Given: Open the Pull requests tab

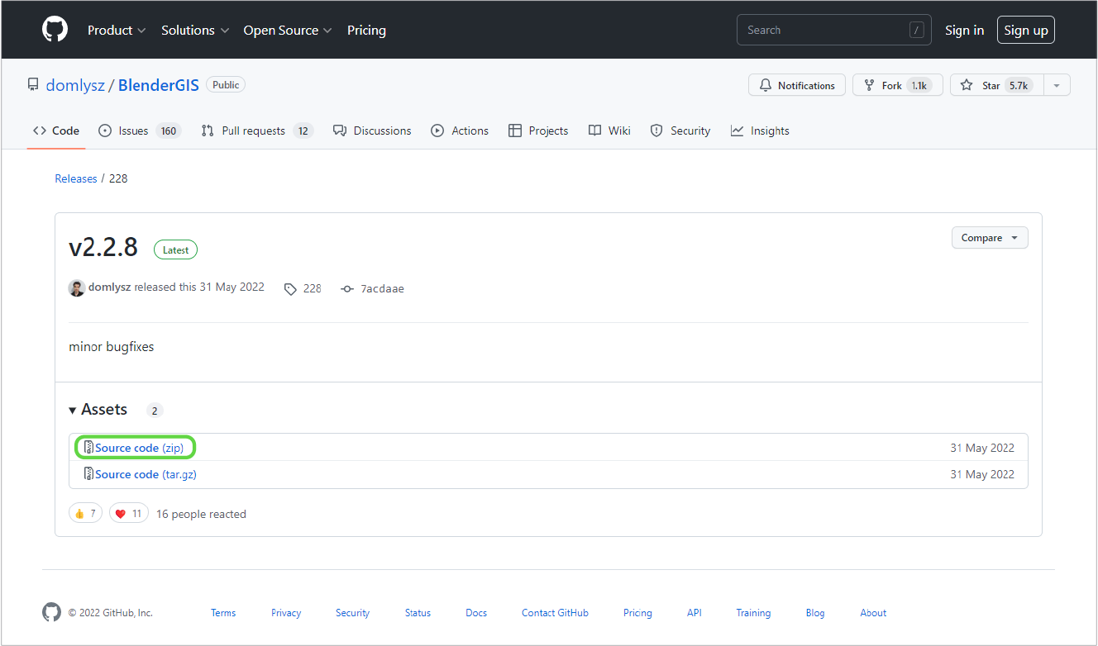Looking at the screenshot, I should pos(257,131).
